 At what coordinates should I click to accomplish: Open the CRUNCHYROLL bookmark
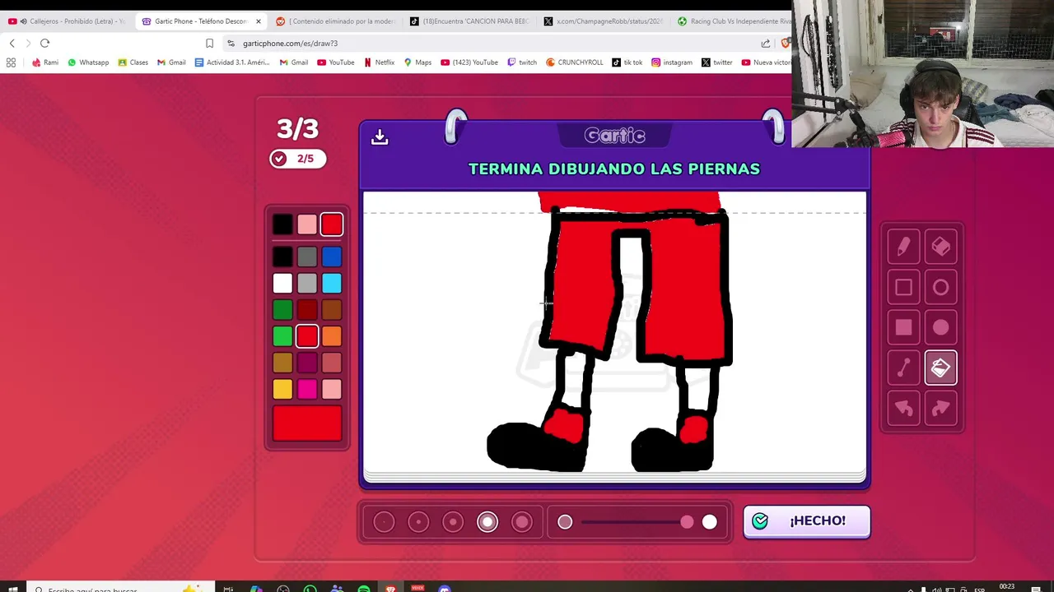coord(575,62)
